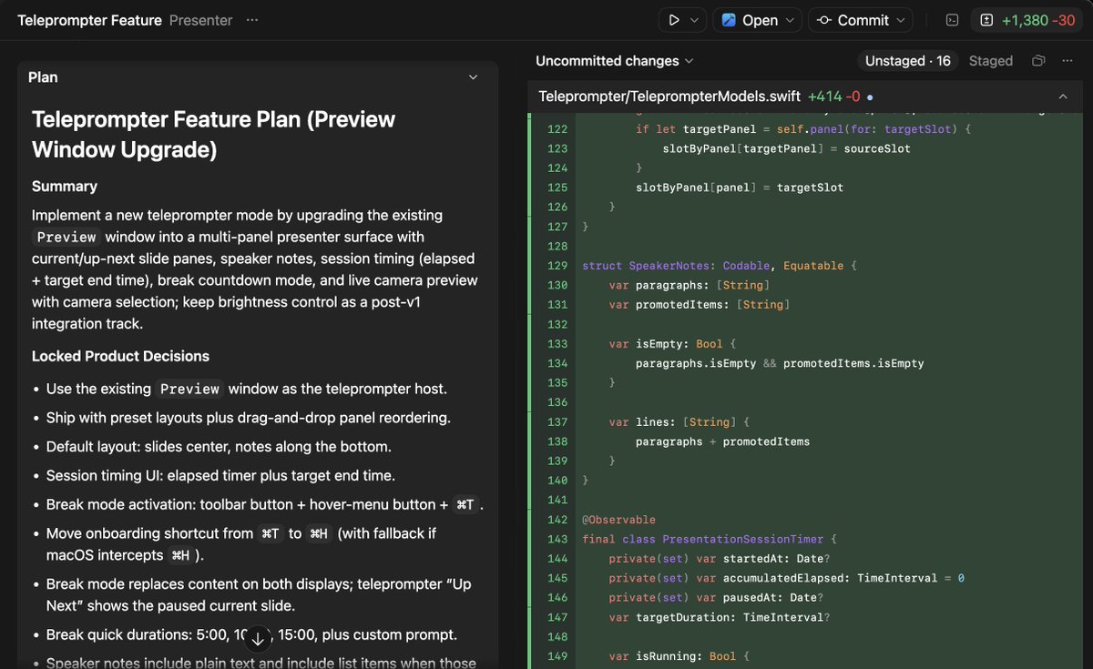Click 'slotByPanel[panel] = targetSlot' line
The height and width of the screenshot is (669, 1093).
point(740,188)
